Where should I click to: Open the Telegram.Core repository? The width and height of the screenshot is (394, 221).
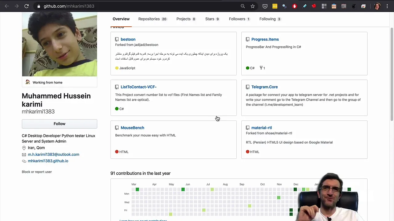[x=264, y=87]
